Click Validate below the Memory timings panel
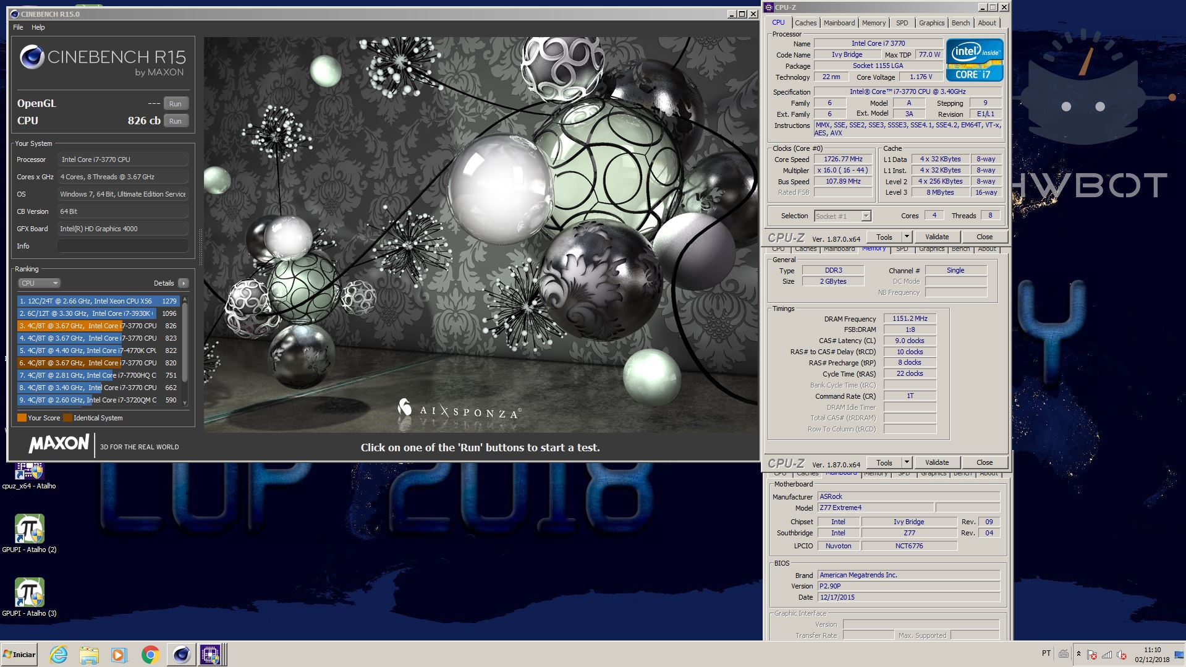The image size is (1186, 667). point(937,462)
